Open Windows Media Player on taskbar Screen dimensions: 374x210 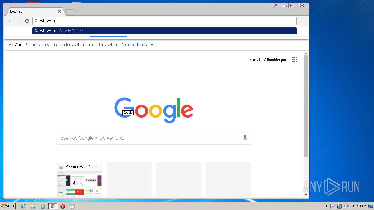point(43,206)
